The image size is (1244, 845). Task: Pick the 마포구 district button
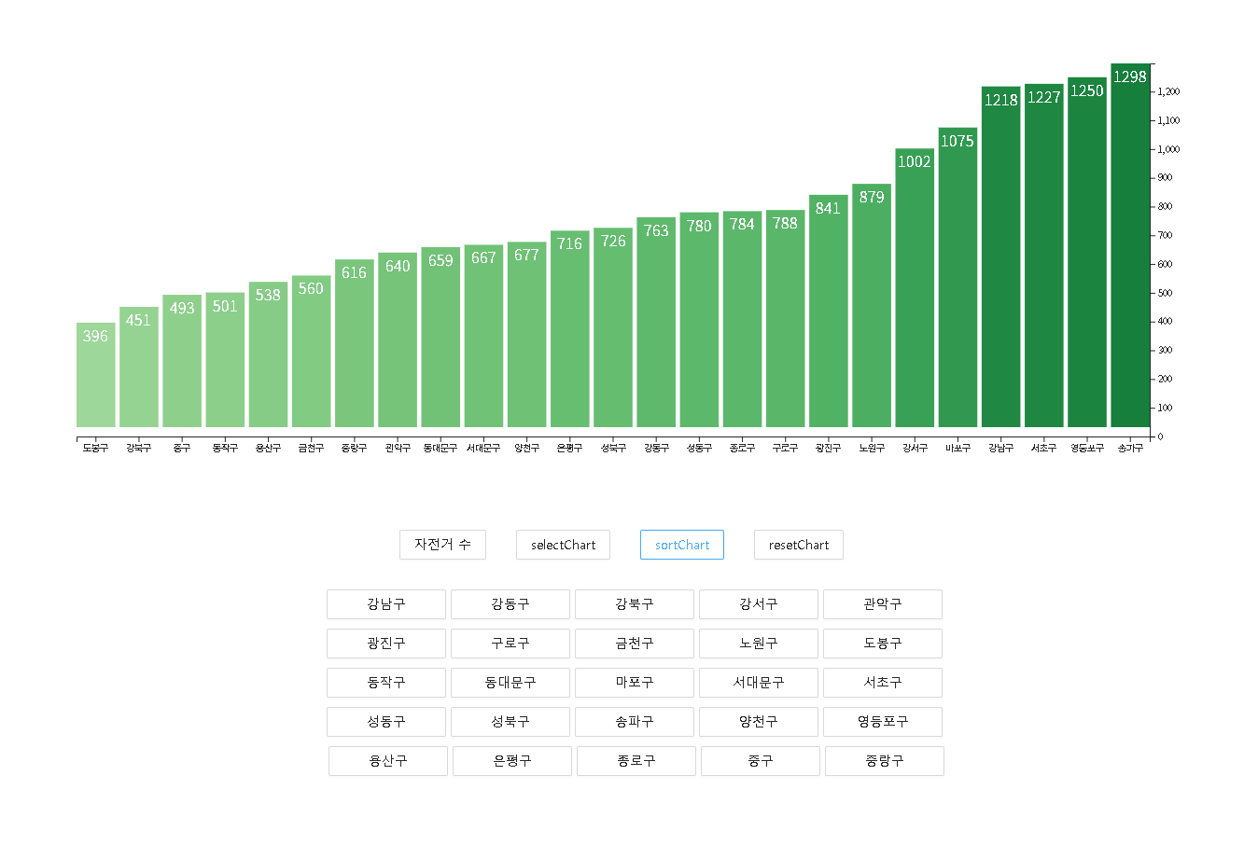point(634,683)
